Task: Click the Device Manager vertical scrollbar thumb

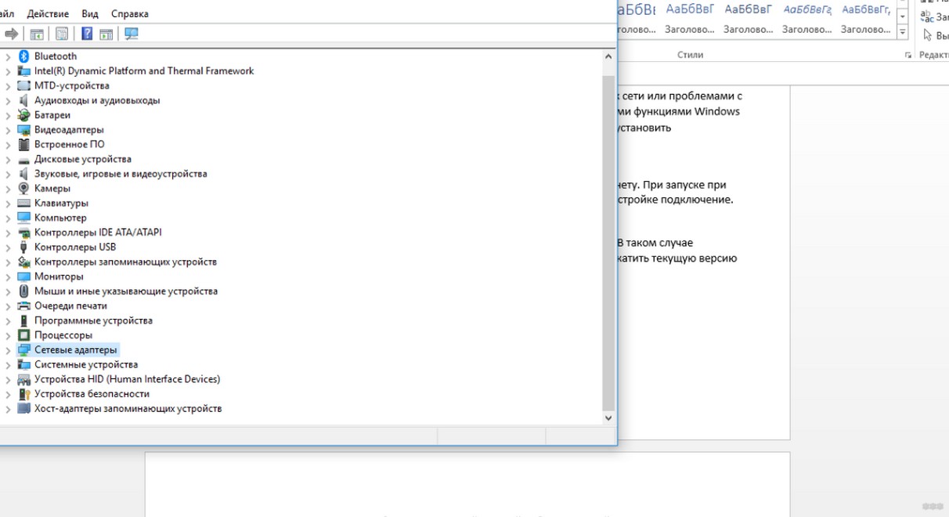Action: click(x=608, y=243)
